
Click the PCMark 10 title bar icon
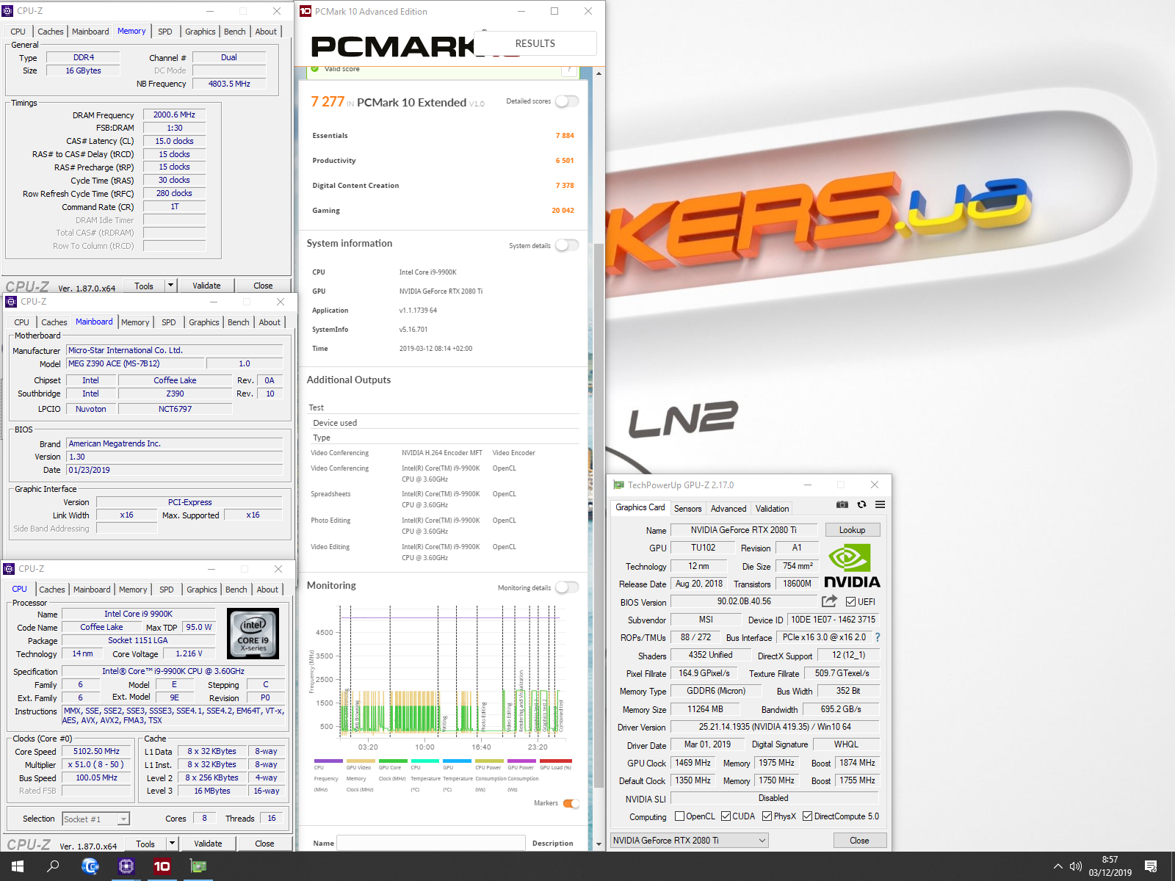pos(305,11)
